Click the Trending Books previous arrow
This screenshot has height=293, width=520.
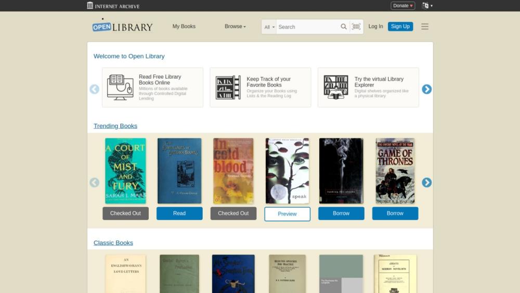pyautogui.click(x=95, y=183)
